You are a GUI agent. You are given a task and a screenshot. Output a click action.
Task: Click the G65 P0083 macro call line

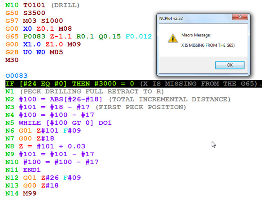(79, 36)
